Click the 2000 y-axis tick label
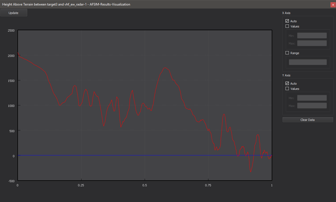Screen dimensions: 336x202 pyautogui.click(x=11, y=56)
